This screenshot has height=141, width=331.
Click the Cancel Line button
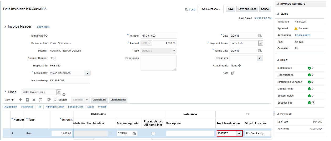(99, 100)
